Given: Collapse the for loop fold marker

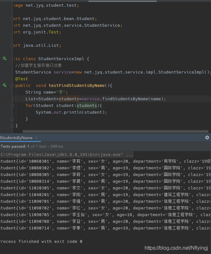Looking at the screenshot, I should click(12, 106).
